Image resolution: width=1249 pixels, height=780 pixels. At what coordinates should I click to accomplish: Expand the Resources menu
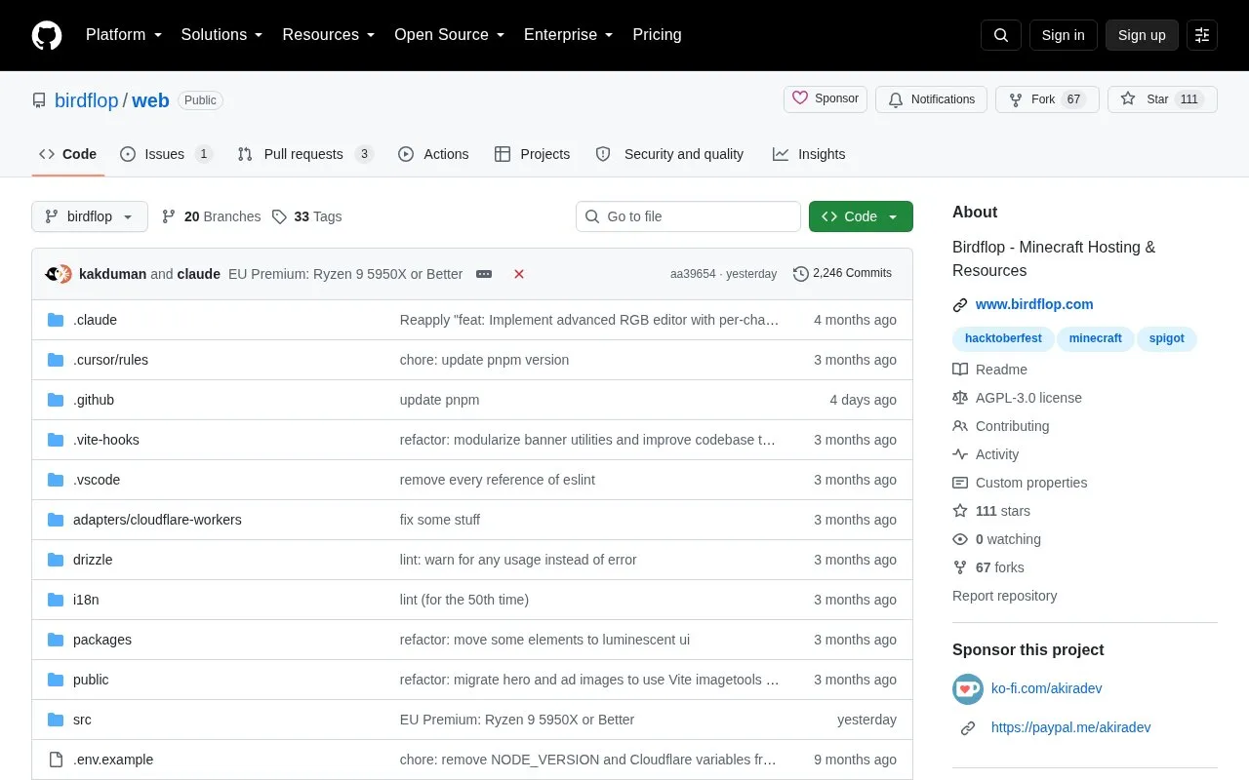click(329, 35)
